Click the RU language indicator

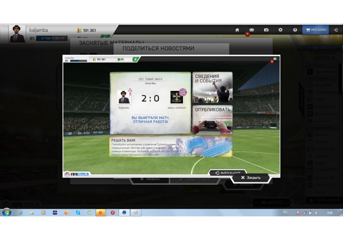point(285,212)
